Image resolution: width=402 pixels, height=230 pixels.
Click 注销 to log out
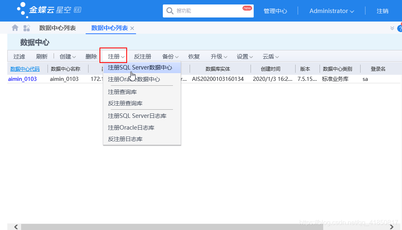pos(383,11)
